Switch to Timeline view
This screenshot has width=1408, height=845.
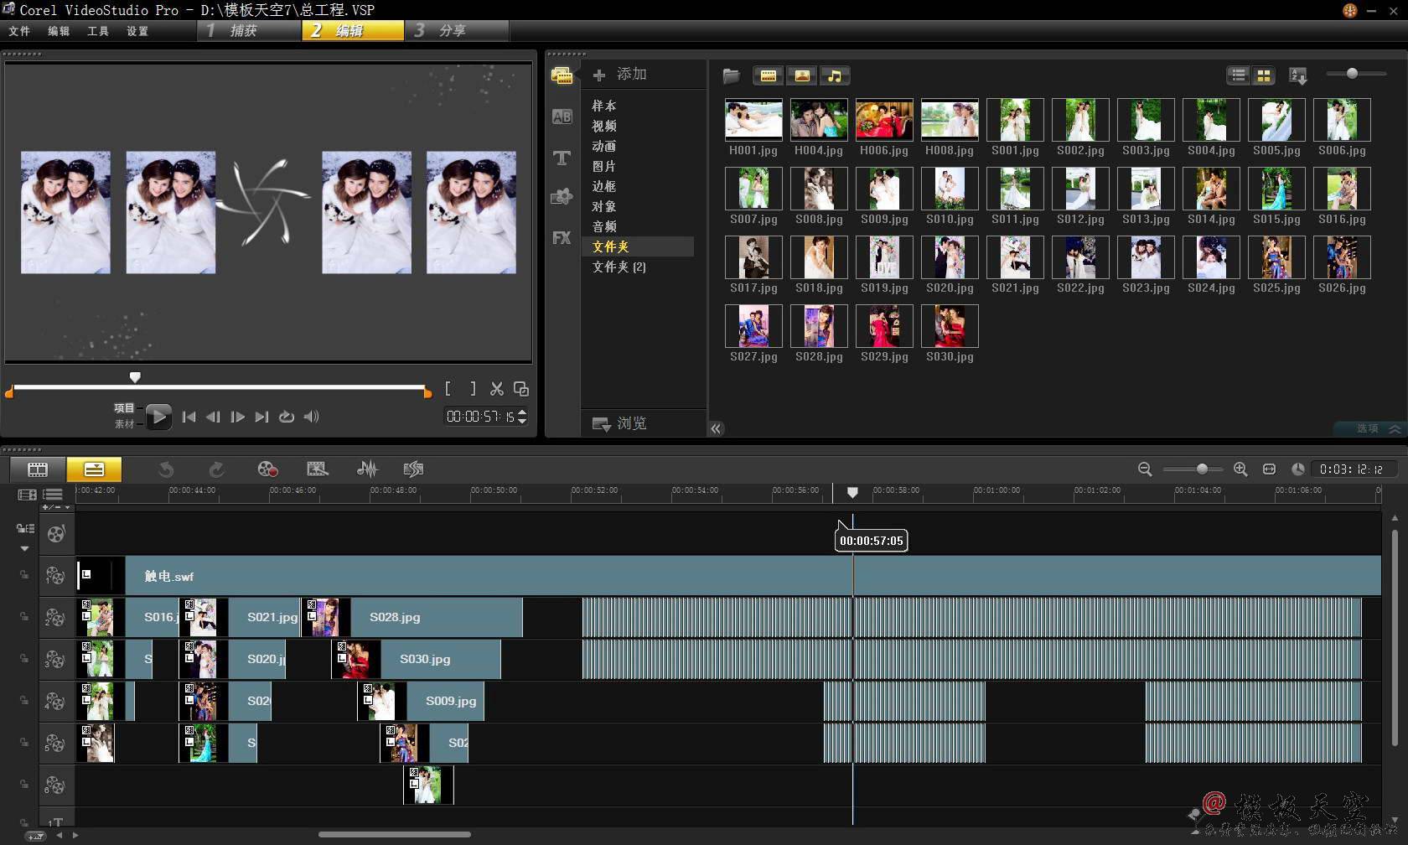[94, 469]
